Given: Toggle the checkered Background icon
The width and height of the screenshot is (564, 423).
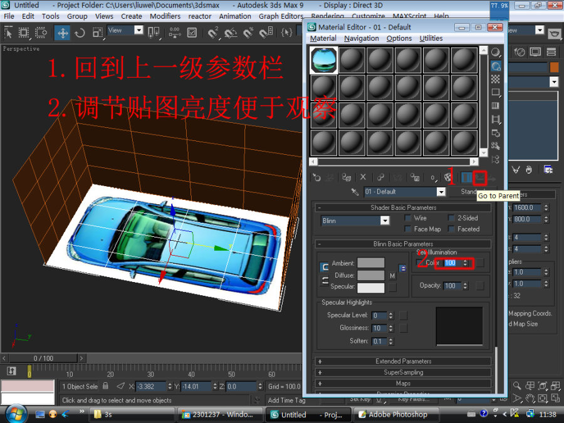Looking at the screenshot, I should pos(496,79).
